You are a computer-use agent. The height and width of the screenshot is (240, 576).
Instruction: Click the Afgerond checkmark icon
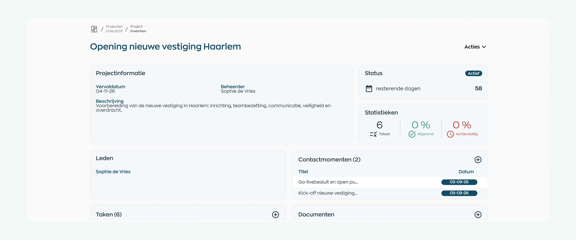pyautogui.click(x=412, y=134)
